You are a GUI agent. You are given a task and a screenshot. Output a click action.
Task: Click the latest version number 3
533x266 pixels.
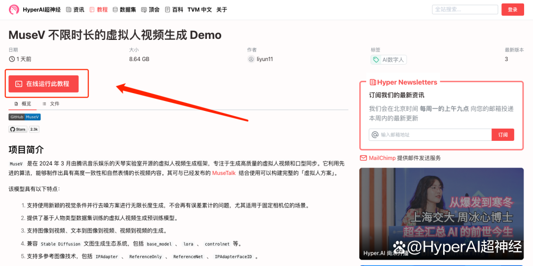pos(506,59)
